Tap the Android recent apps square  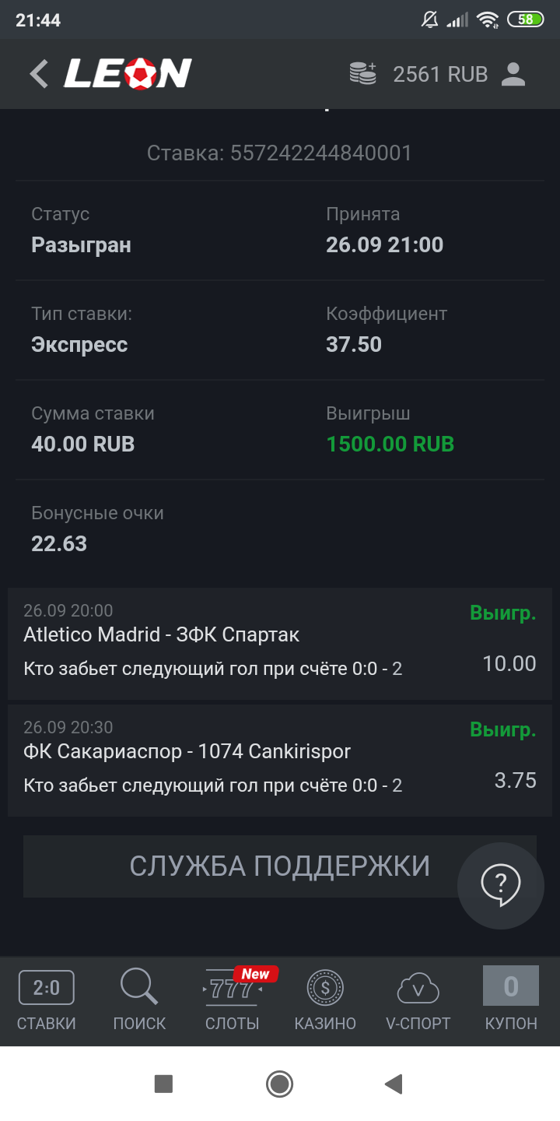pos(163,1084)
